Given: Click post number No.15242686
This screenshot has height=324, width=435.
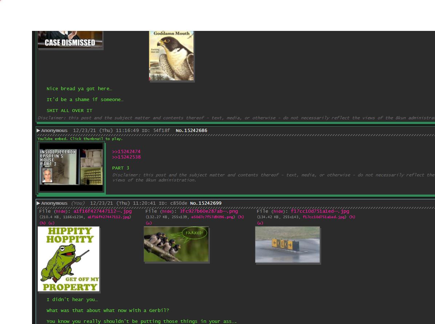Looking at the screenshot, I should point(191,131).
